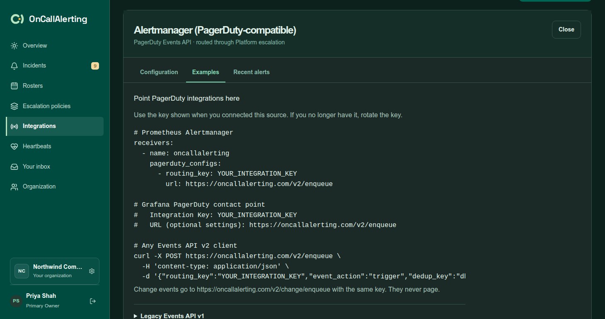This screenshot has height=319, width=605.
Task: Click the 'Primary Owner' role label
Action: [x=43, y=306]
